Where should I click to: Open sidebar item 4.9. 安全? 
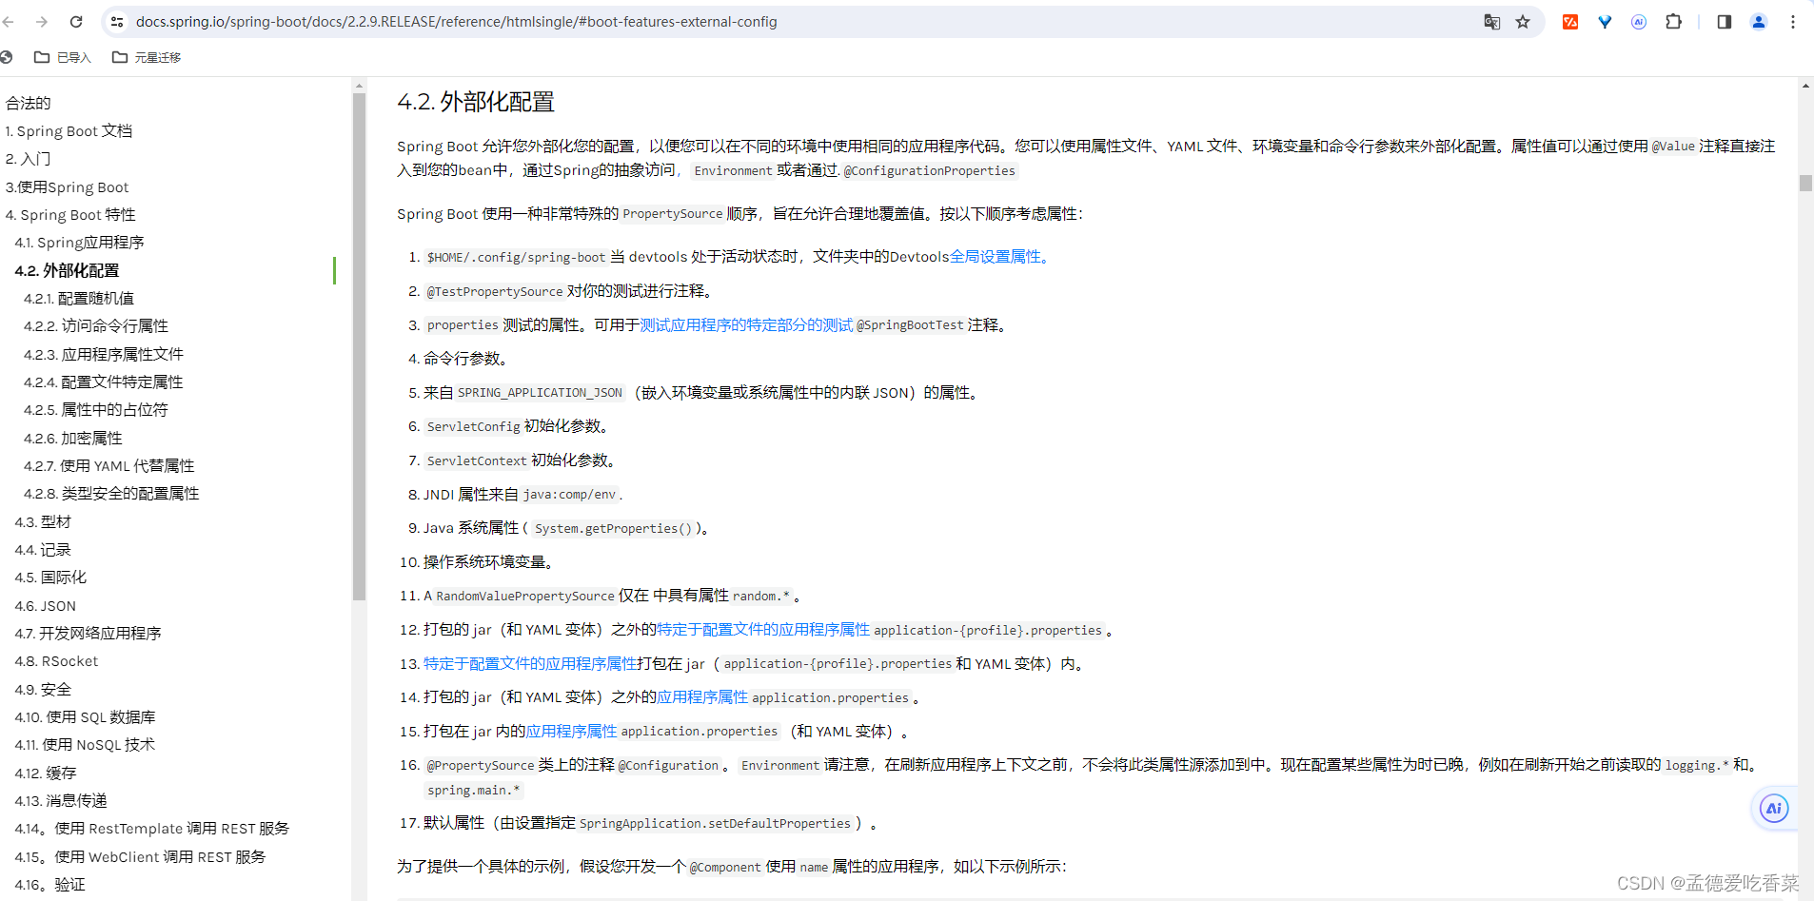[x=43, y=690]
